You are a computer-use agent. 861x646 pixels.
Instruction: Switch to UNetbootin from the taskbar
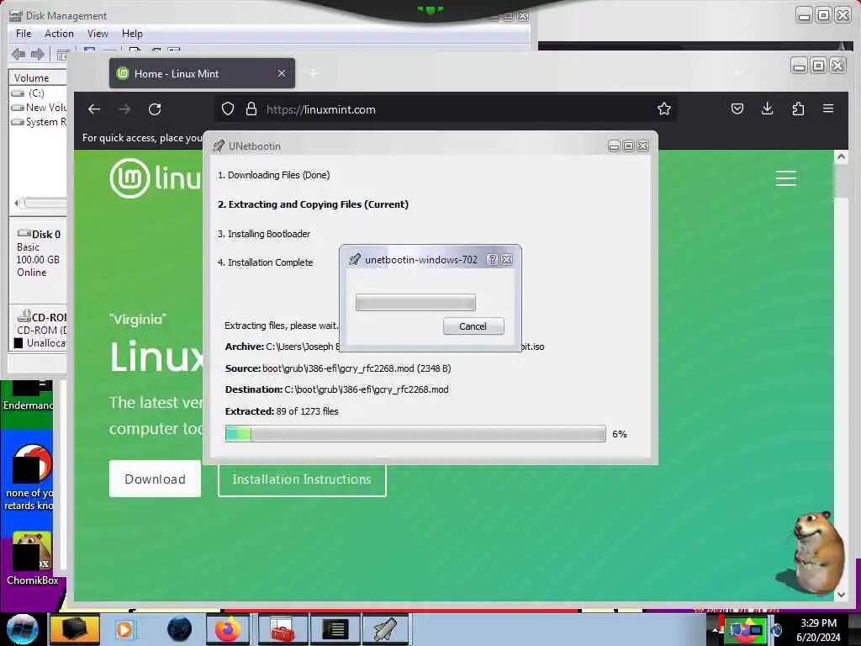coord(385,629)
